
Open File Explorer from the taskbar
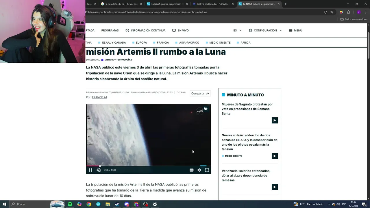tap(108, 204)
